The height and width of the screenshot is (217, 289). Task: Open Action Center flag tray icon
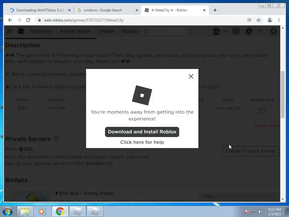[247, 212]
